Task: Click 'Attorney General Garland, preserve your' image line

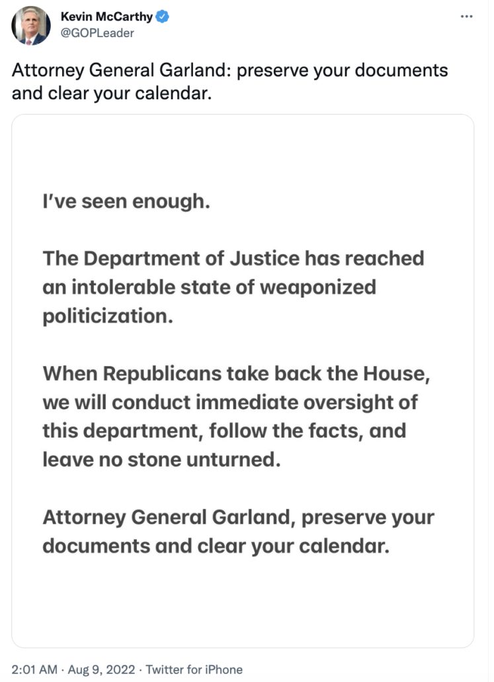Action: click(238, 518)
